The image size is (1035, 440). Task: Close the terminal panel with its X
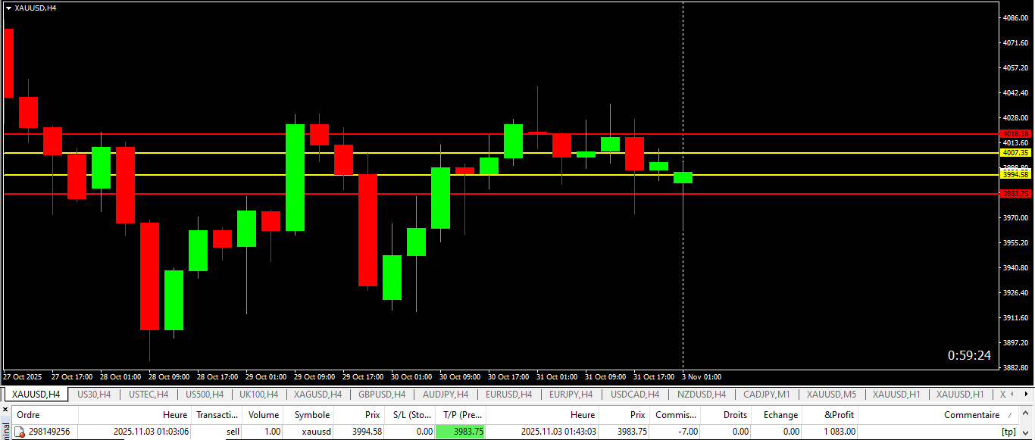pyautogui.click(x=5, y=410)
